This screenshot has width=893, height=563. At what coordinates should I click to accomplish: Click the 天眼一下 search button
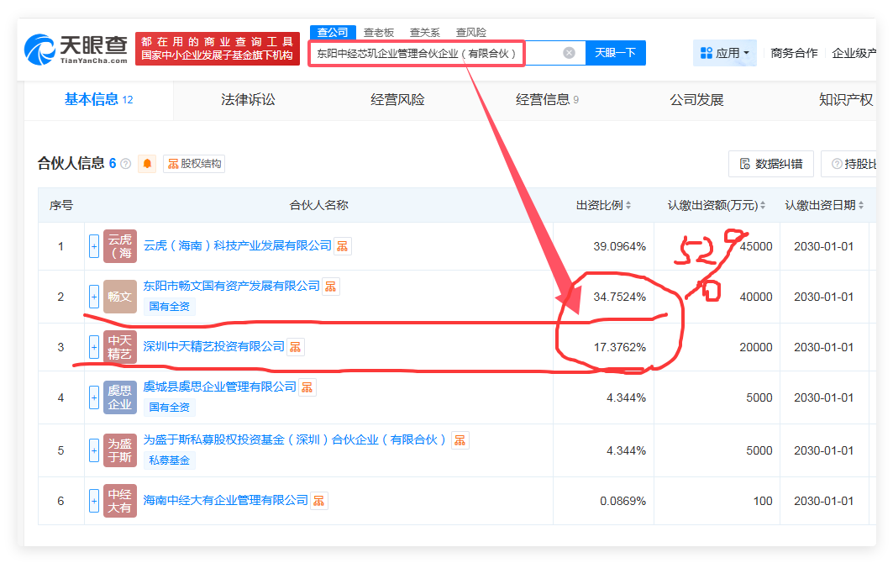[616, 53]
